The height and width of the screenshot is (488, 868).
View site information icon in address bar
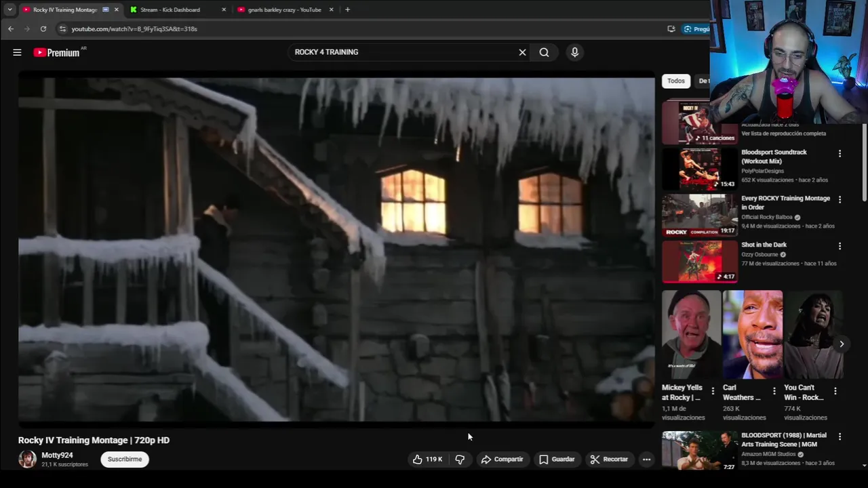click(62, 28)
